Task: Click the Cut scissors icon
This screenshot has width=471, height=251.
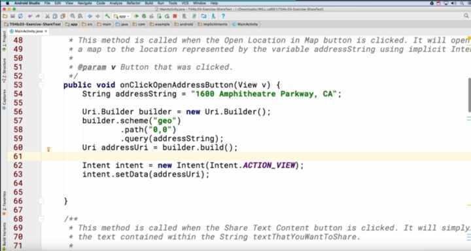Action: (48, 16)
